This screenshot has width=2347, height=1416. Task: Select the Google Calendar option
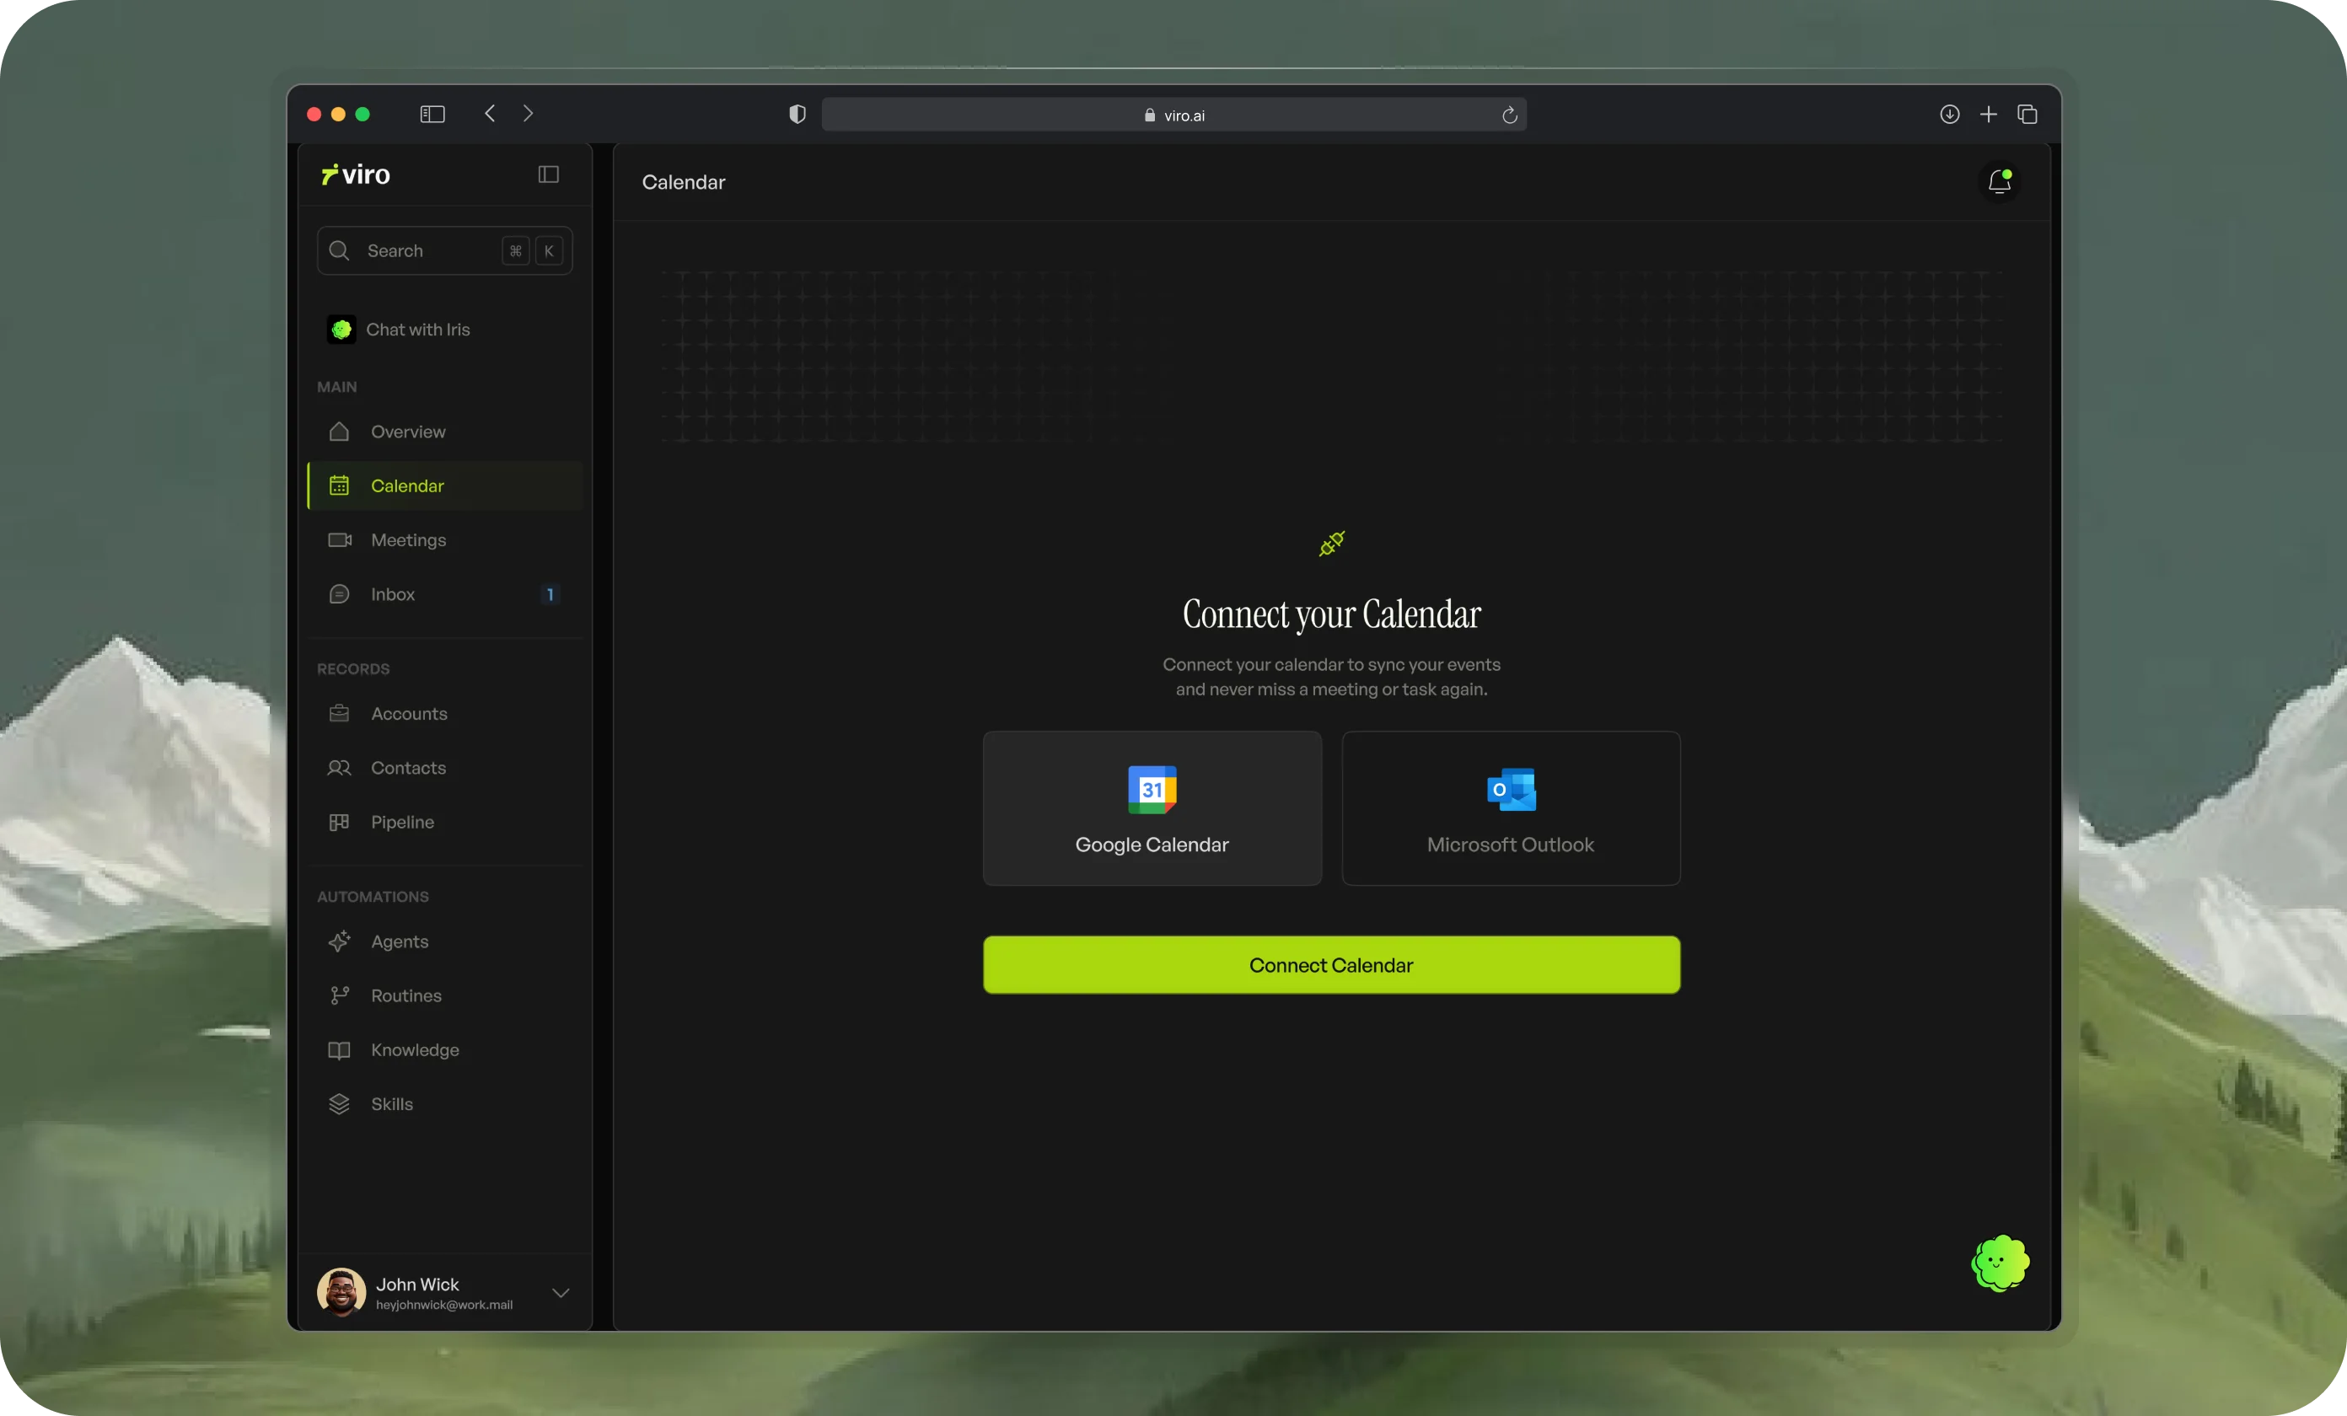pos(1152,808)
